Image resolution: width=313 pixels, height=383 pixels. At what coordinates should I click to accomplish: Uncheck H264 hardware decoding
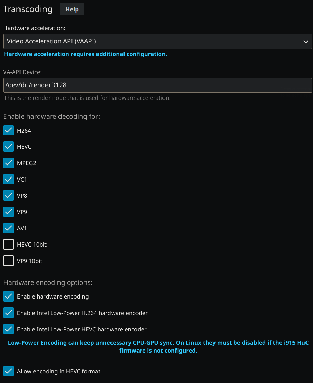tap(9, 130)
